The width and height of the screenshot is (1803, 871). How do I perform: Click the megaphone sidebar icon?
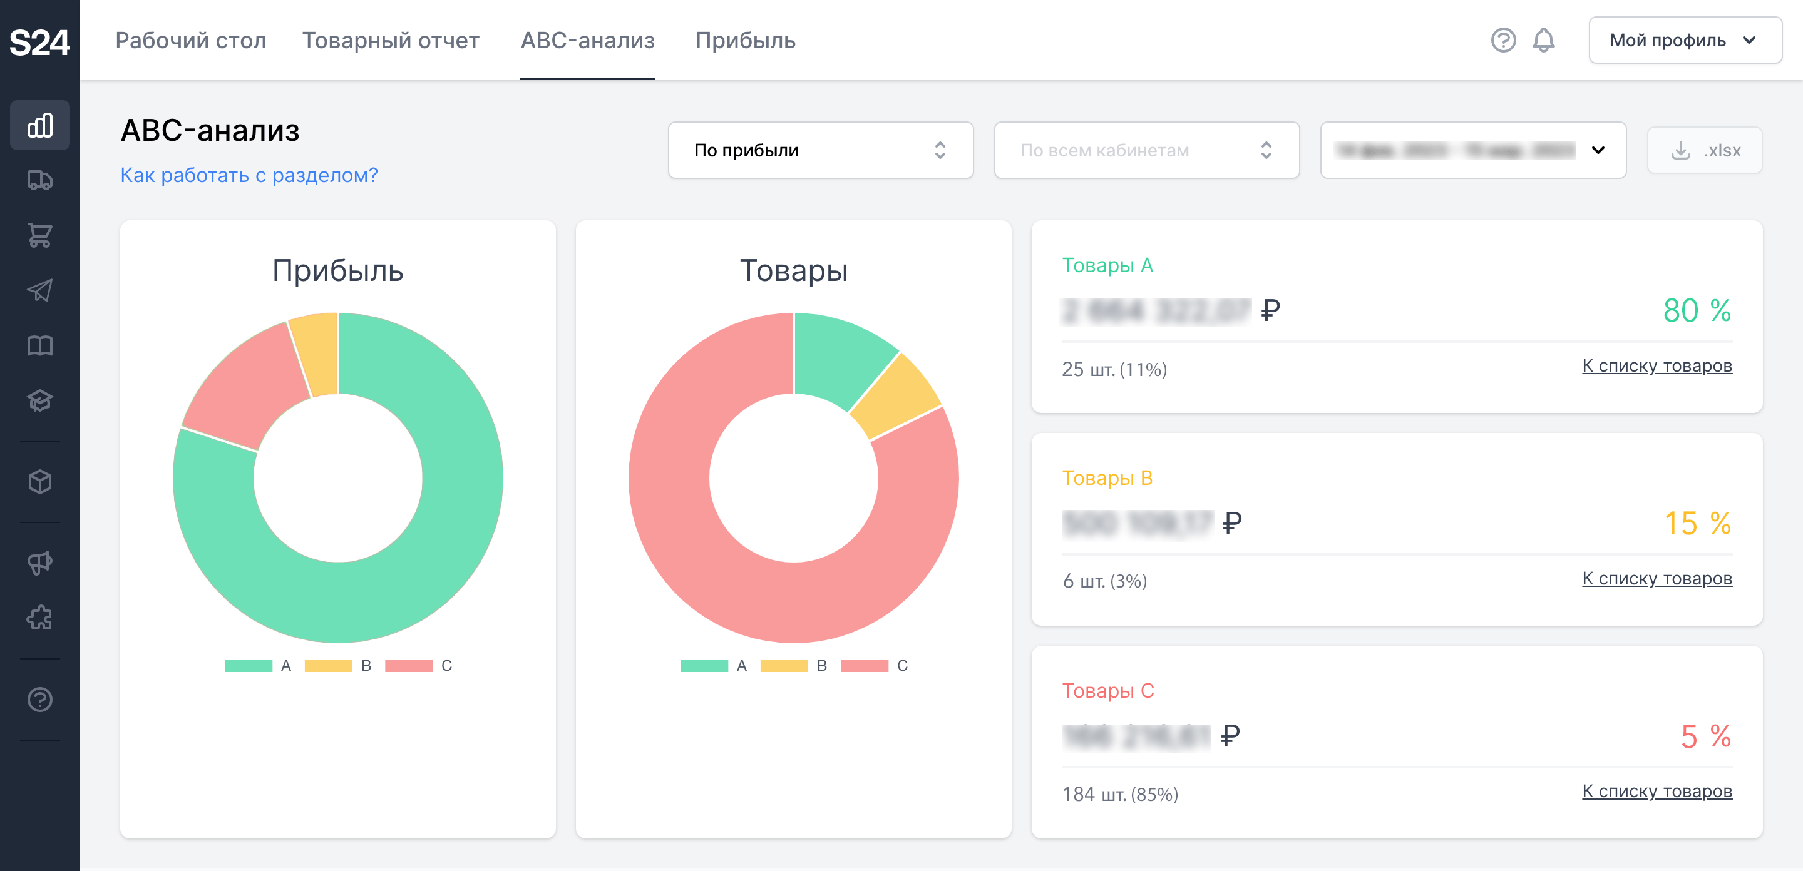tap(40, 563)
